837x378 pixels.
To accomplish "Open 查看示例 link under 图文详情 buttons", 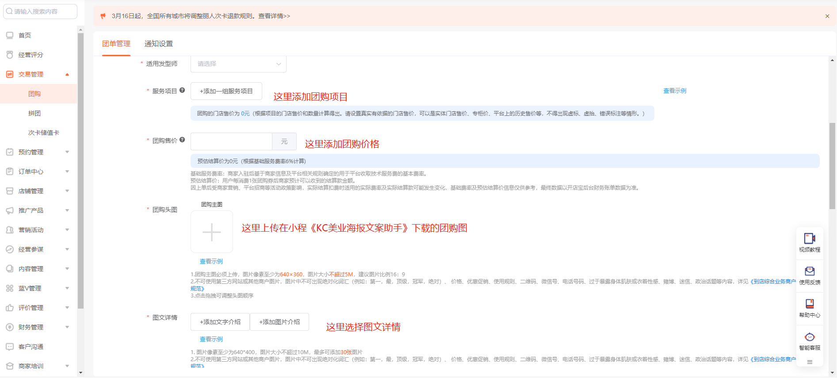I will pos(211,339).
